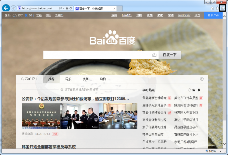This screenshot has width=228, height=155.
Task: Go to the browser home page icon
Action: [212, 8]
